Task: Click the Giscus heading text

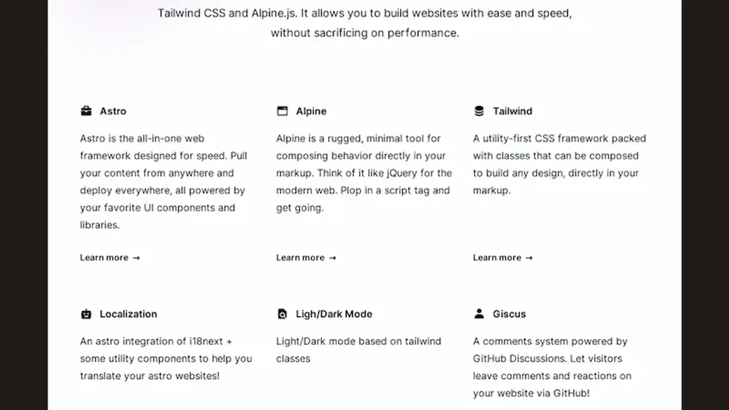Action: point(509,314)
